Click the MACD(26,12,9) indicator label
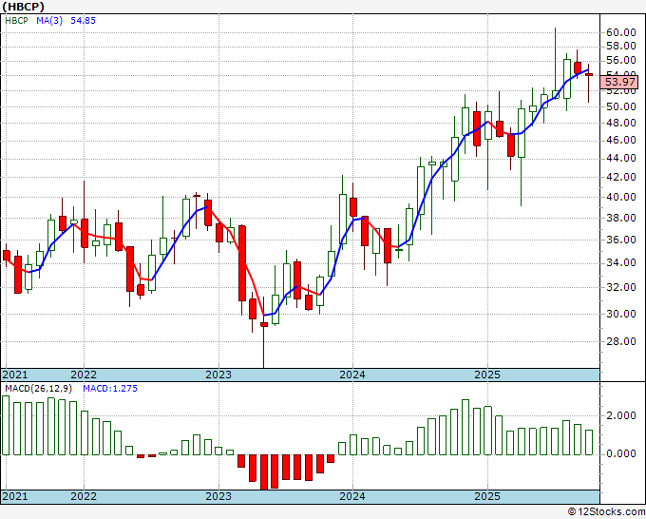The width and height of the screenshot is (646, 519). pos(39,389)
